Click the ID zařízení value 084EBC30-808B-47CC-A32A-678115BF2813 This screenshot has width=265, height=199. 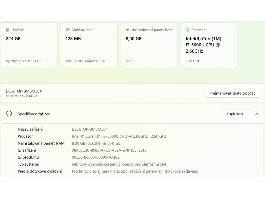point(109,150)
